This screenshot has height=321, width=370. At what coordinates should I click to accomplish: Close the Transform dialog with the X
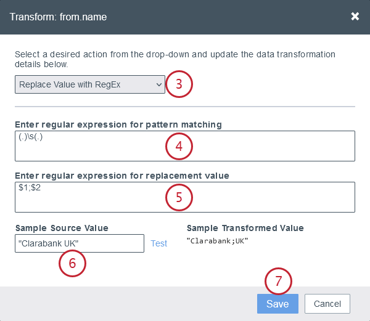coord(355,17)
